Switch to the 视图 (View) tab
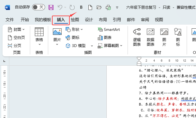196x118 pixels. point(159,20)
